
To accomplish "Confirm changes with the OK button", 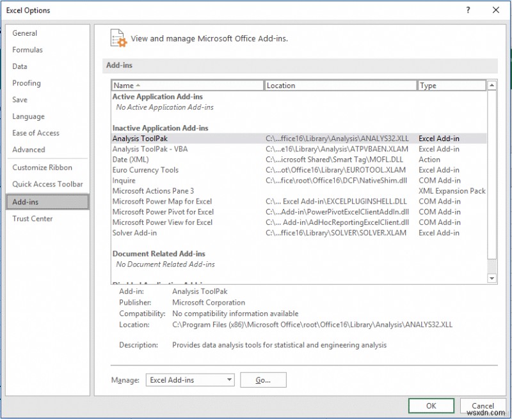I will (431, 406).
